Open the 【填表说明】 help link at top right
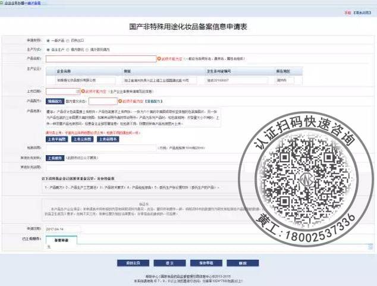 362,12
